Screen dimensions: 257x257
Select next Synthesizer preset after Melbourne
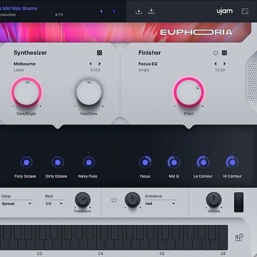(x=100, y=64)
